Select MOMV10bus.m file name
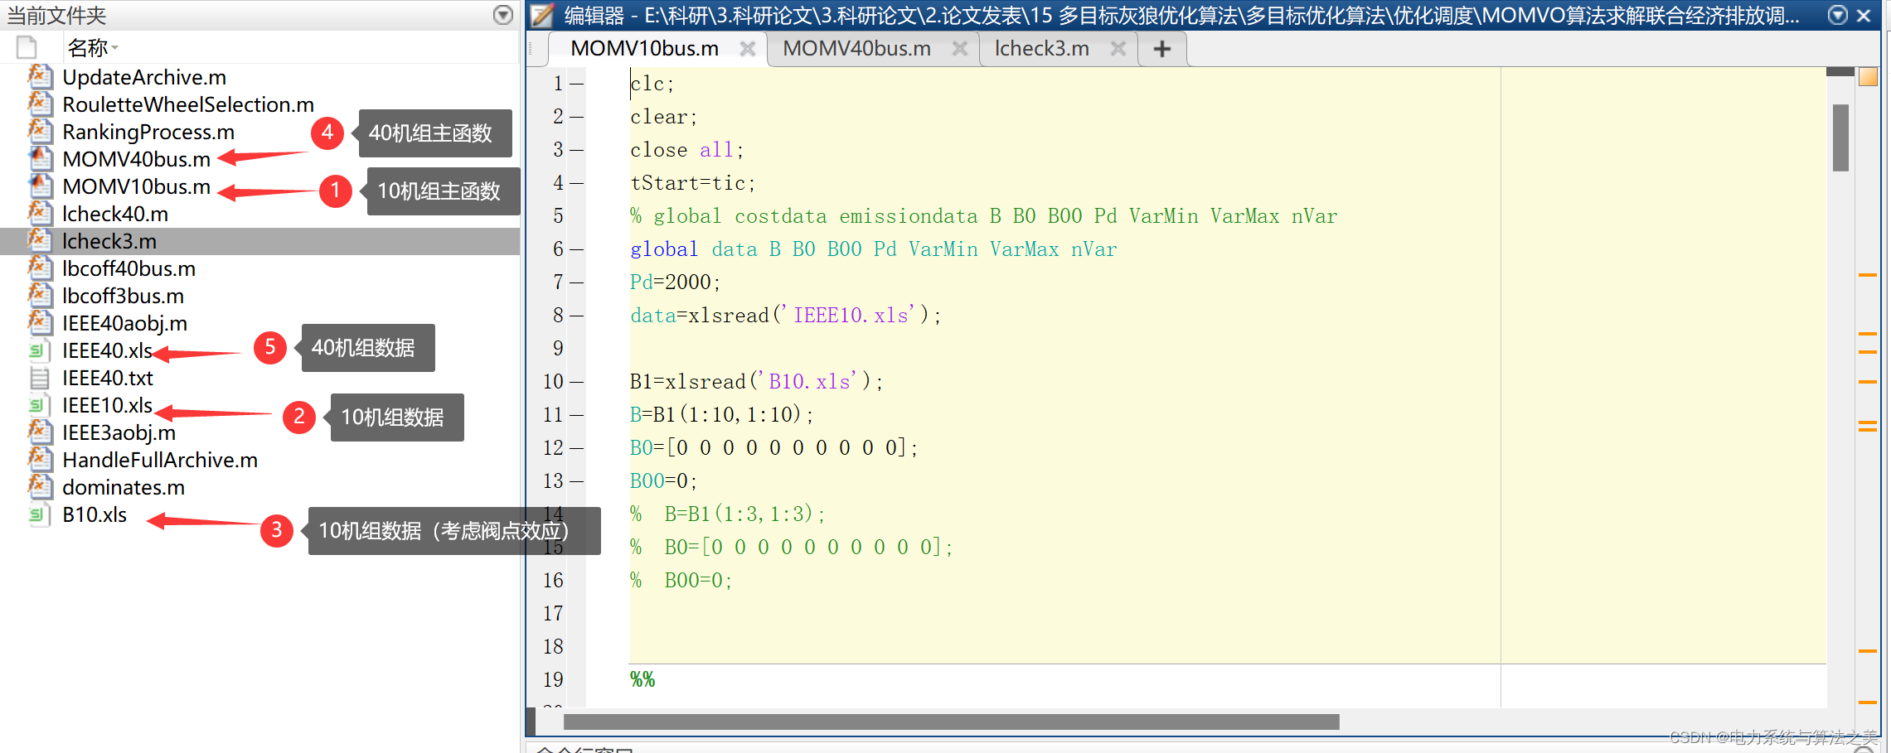Screen dimensions: 1891x753 pyautogui.click(x=137, y=186)
